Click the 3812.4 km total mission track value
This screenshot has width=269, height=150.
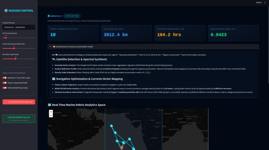115,35
